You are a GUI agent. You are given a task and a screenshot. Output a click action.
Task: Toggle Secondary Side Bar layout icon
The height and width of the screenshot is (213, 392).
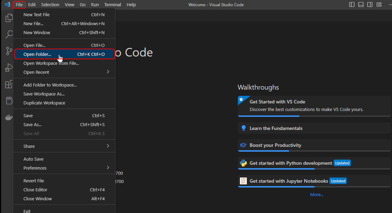[x=370, y=4]
